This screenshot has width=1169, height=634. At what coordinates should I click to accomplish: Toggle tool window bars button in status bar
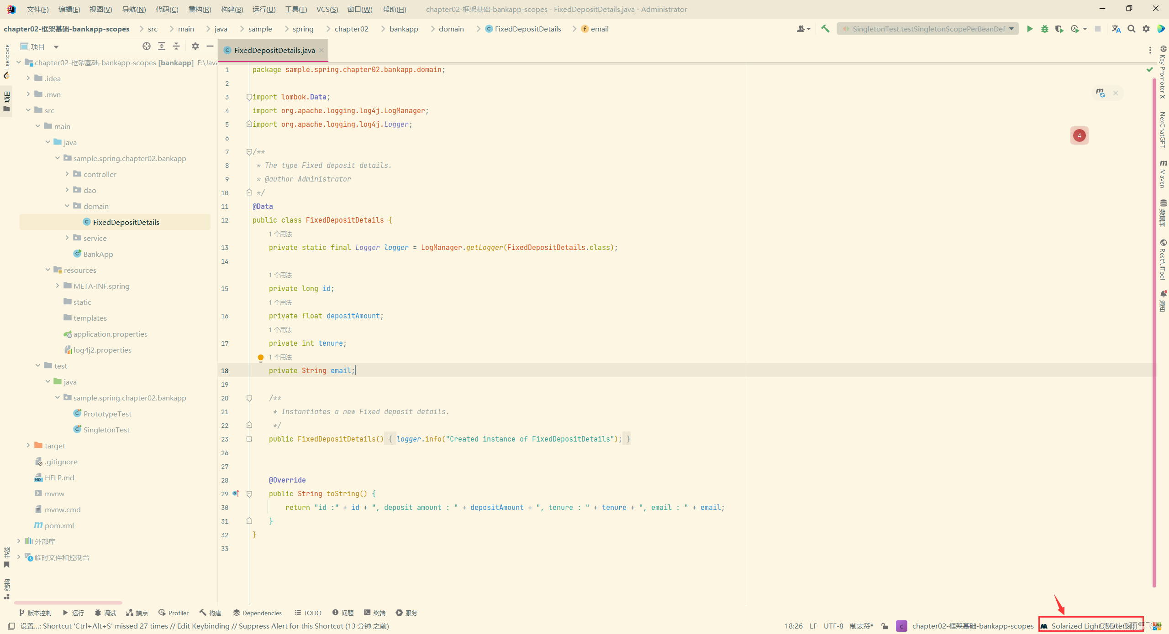pyautogui.click(x=11, y=626)
